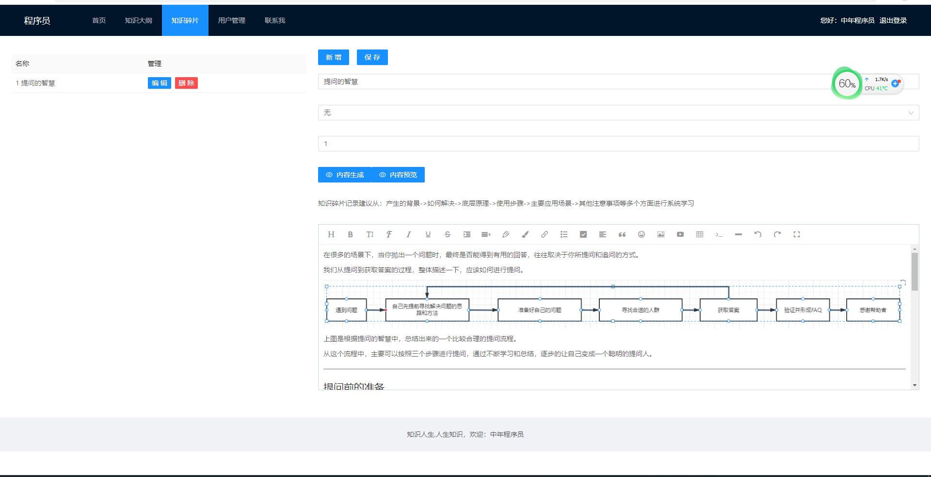Expand the 无 category dropdown
Image resolution: width=931 pixels, height=477 pixels.
[x=619, y=113]
